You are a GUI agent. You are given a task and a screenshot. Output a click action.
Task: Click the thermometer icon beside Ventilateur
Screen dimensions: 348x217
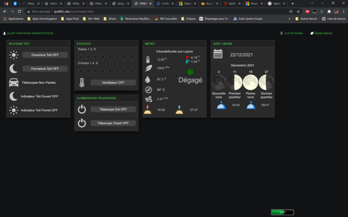click(x=82, y=82)
